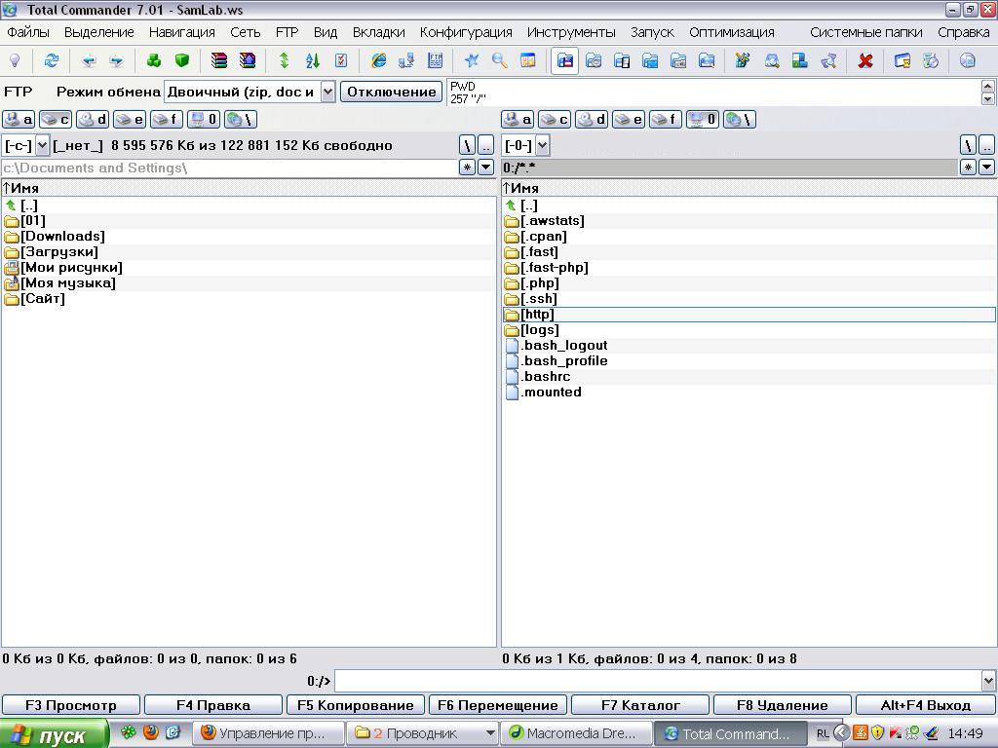The image size is (998, 748).
Task: Switch left panel to drive a
Action: pyautogui.click(x=19, y=119)
